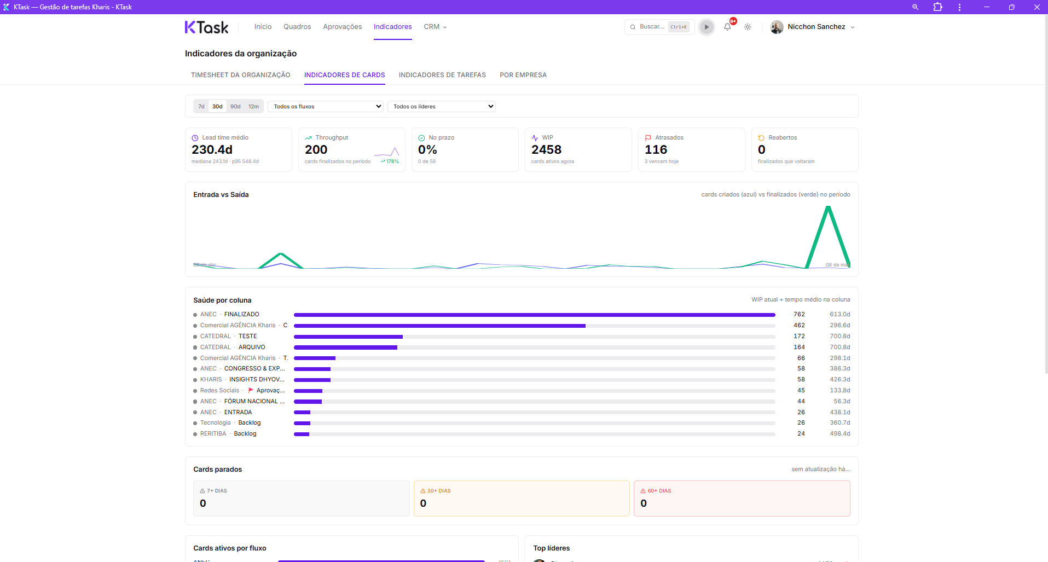The height and width of the screenshot is (562, 1048).
Task: Select Indicadores de Cards tab
Action: [x=345, y=75]
